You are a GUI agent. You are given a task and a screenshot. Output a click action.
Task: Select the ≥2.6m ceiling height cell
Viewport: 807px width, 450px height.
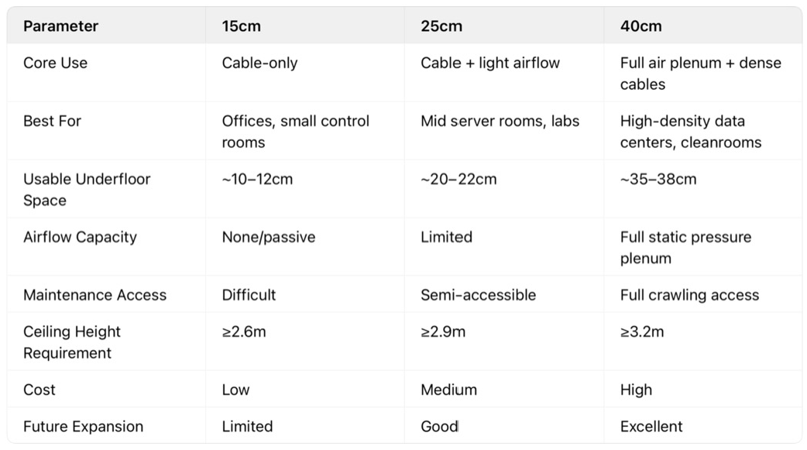pos(244,331)
